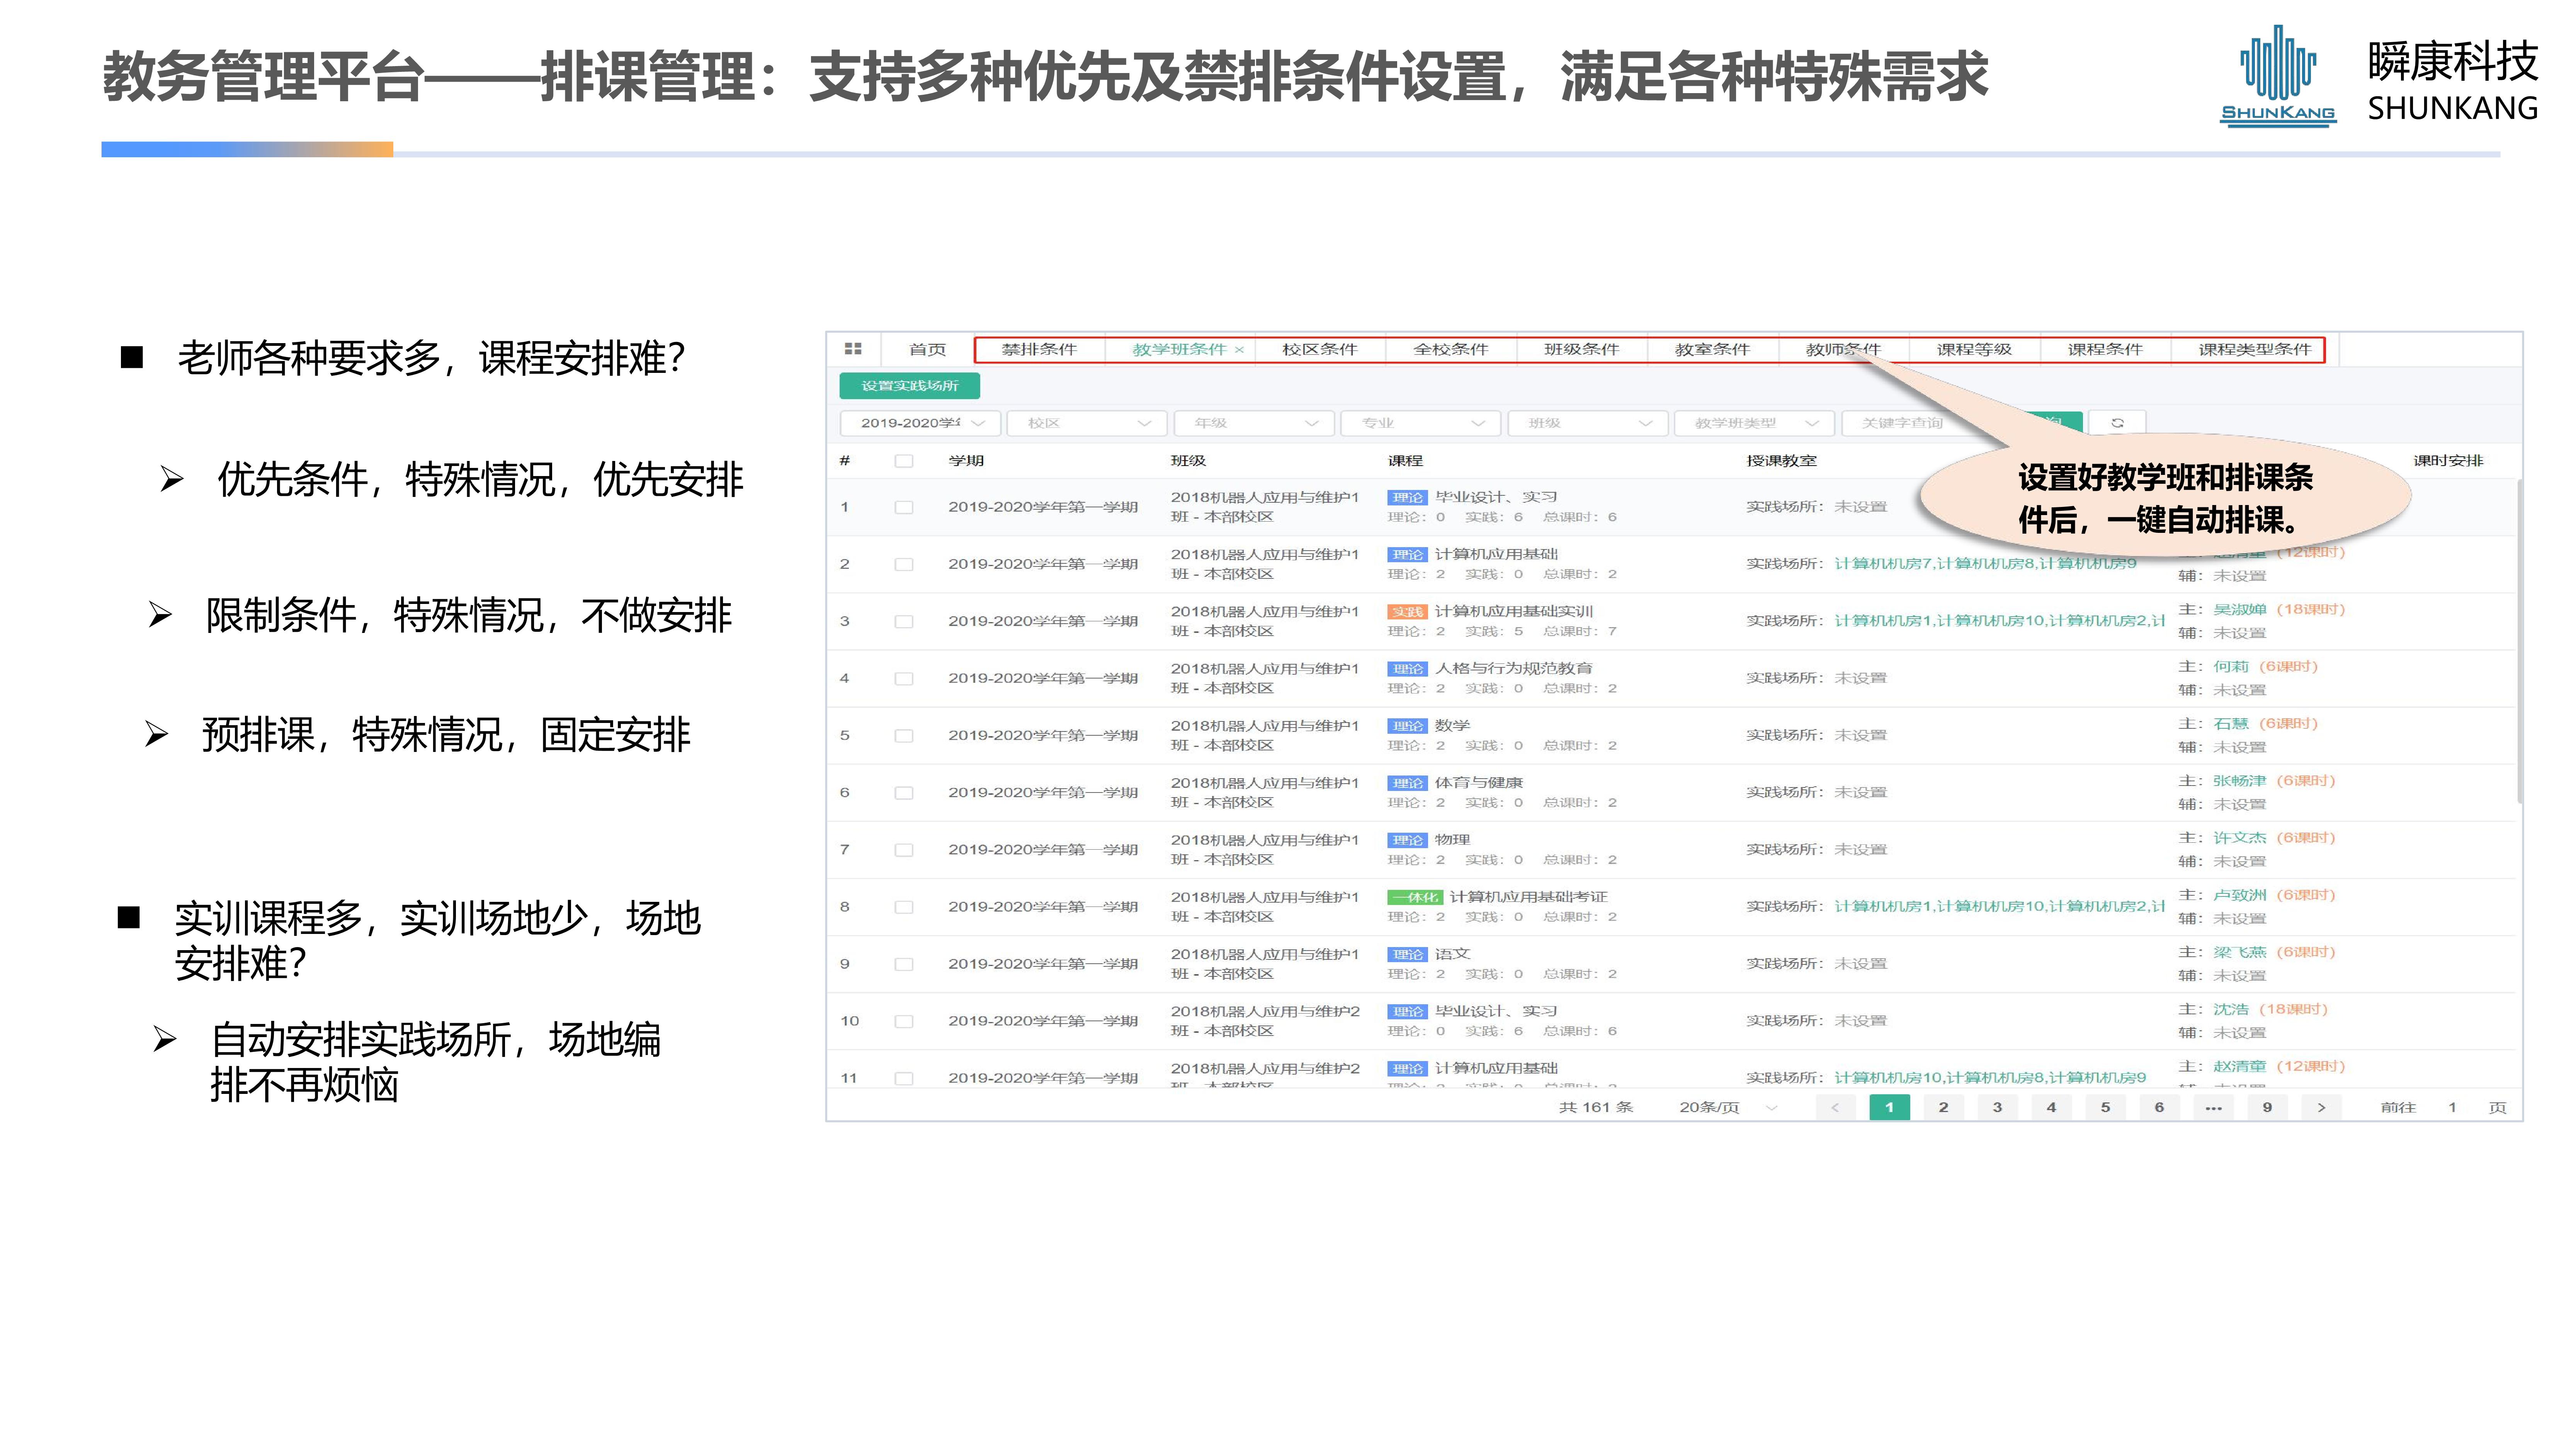The image size is (2576, 1449).
Task: Open the 年级 filter dropdown
Action: 1254,423
